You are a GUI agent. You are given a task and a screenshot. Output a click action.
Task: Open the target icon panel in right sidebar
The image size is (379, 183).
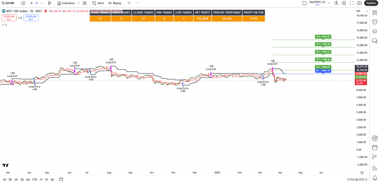tap(375, 138)
